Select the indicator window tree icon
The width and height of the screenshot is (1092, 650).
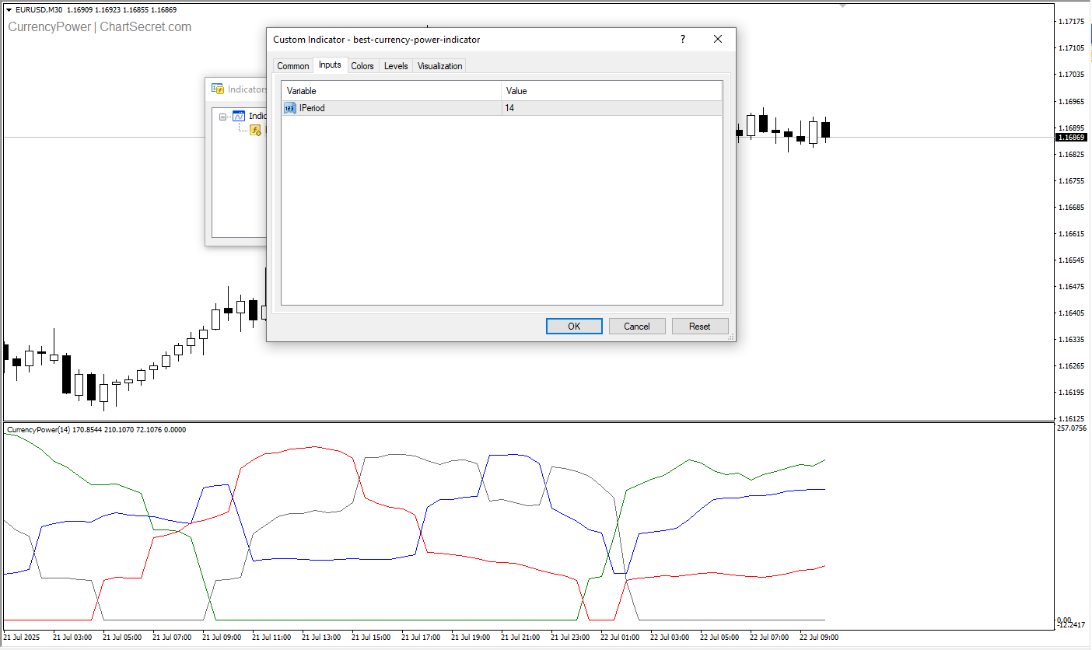coord(239,116)
